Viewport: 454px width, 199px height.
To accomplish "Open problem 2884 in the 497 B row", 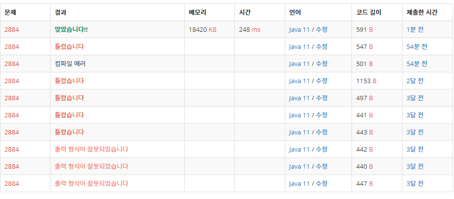I will [x=12, y=98].
